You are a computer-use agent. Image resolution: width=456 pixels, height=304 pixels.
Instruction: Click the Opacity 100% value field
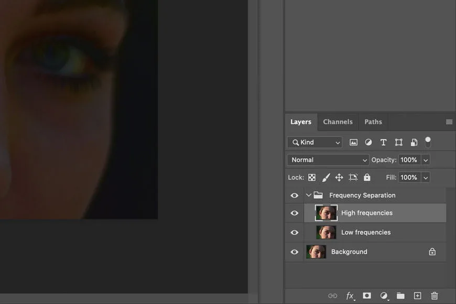point(409,160)
